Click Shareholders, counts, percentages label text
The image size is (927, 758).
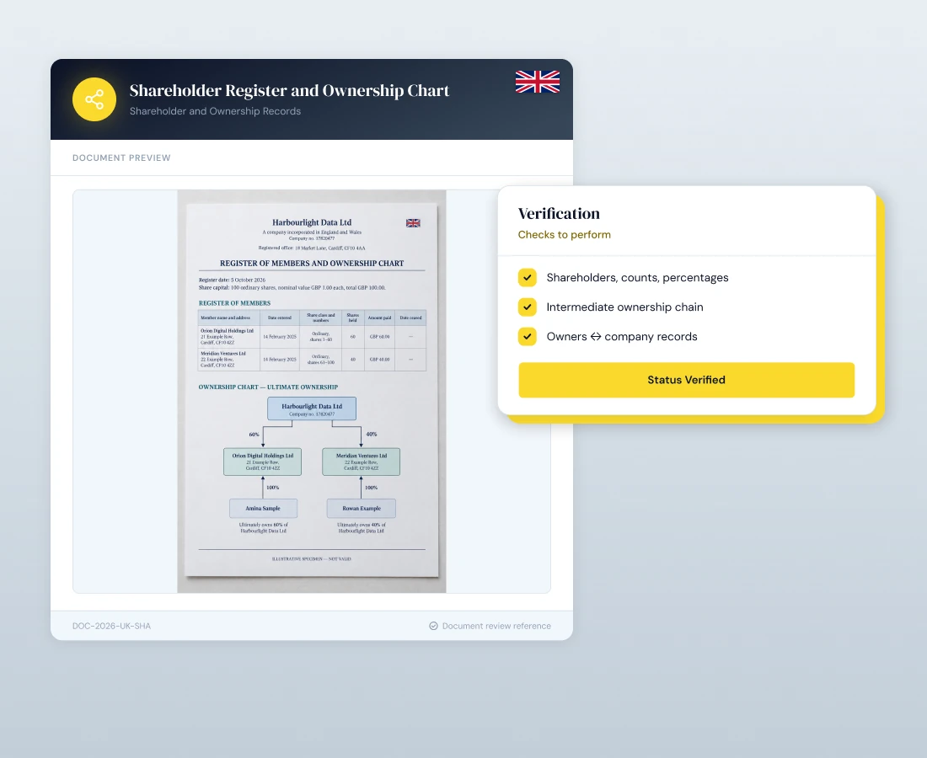[x=637, y=278]
